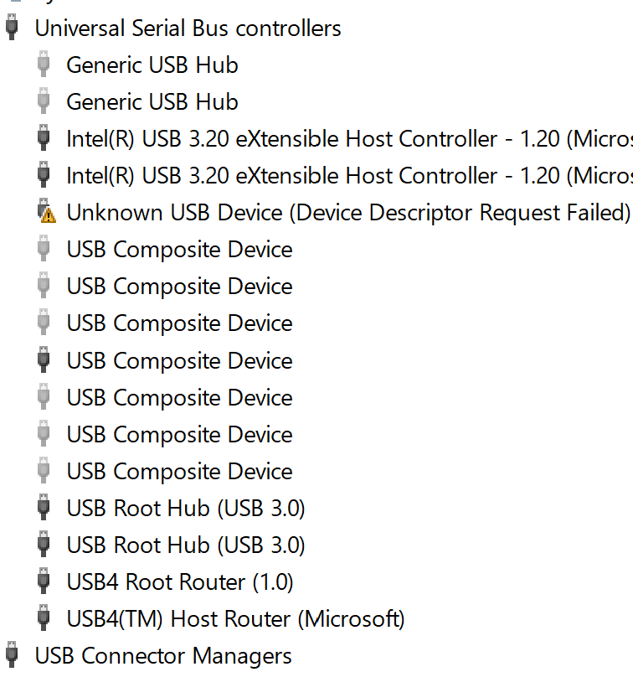Viewport: 633px width, 677px height.
Task: Select the Universal Serial Bus controllers label
Action: [188, 28]
